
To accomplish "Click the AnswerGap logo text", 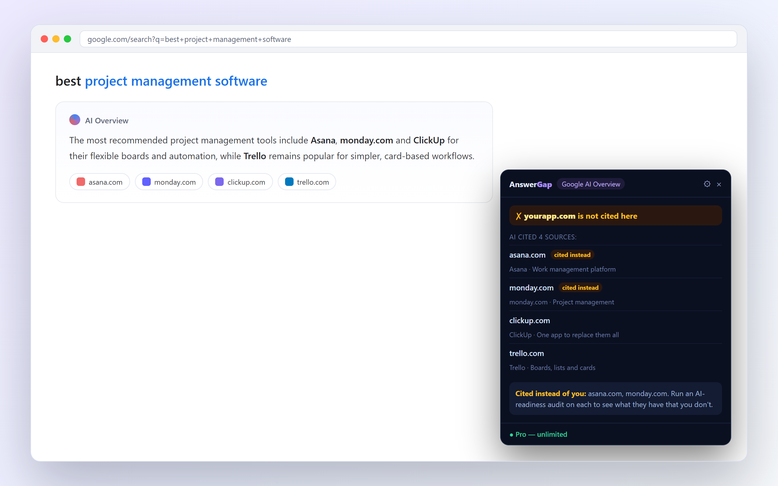I will [x=530, y=184].
